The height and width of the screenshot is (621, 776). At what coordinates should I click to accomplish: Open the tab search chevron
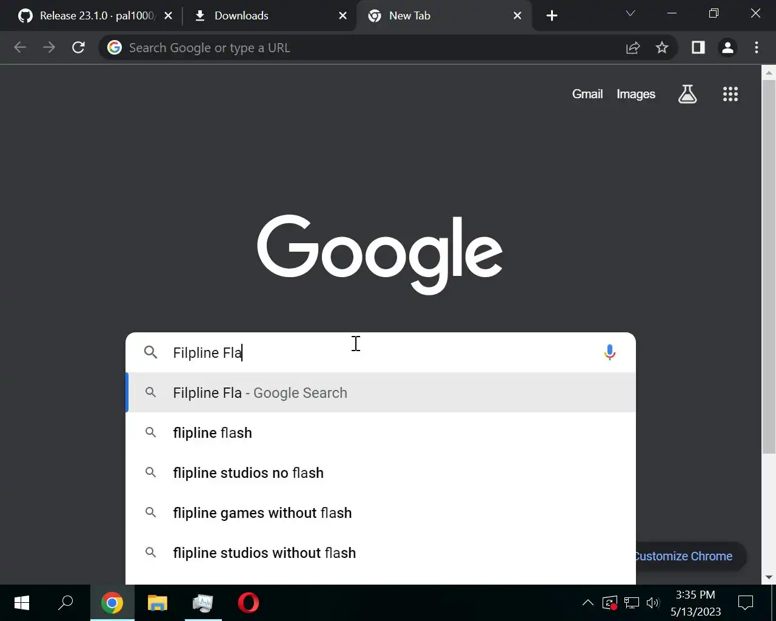point(630,13)
